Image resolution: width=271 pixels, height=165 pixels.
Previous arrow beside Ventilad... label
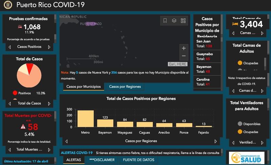coord(233,143)
